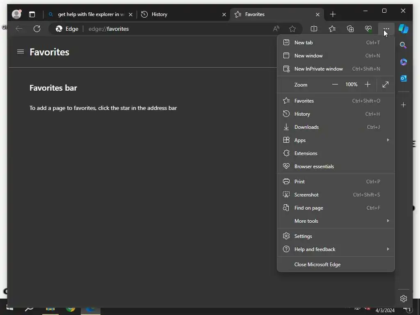Click the new tab plus button

(x=333, y=14)
